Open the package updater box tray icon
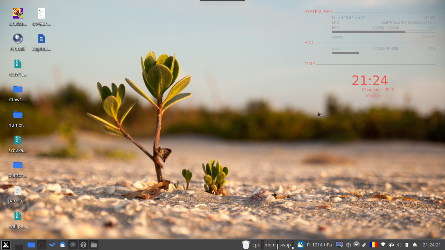Viewport: 445px width, 250px height. tap(348, 245)
